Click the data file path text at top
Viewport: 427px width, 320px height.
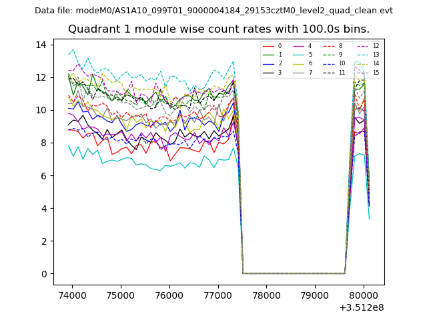coord(213,10)
